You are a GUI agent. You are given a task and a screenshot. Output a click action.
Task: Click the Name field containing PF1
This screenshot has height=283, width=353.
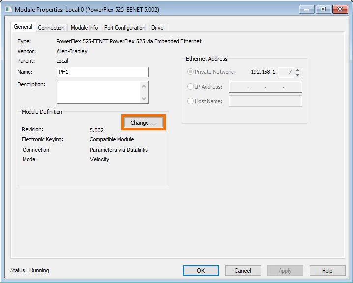pyautogui.click(x=103, y=72)
